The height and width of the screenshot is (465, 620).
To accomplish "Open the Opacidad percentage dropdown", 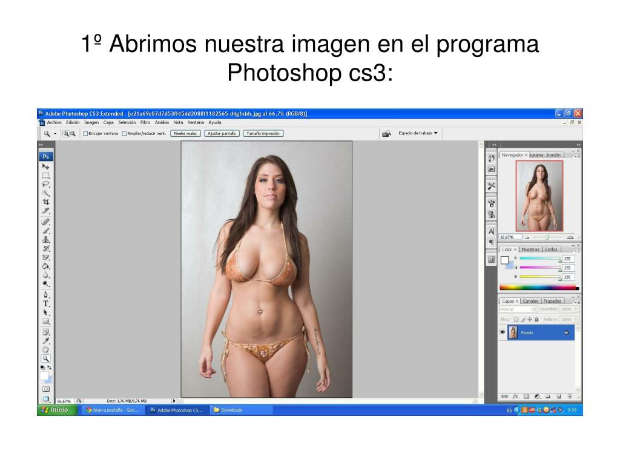I will (x=576, y=309).
